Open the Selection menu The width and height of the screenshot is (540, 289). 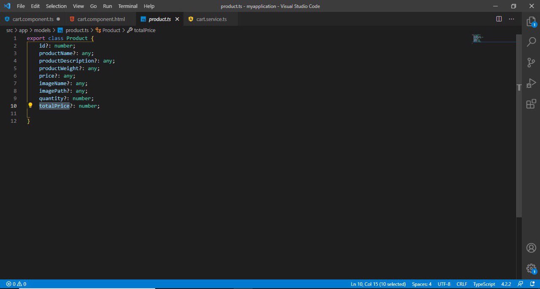tap(56, 6)
